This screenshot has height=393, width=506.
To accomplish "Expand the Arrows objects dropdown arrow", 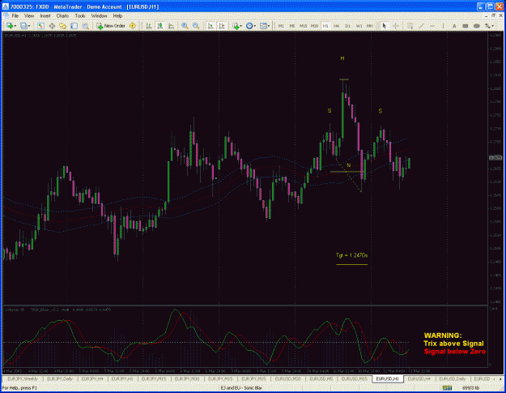I will 493,26.
